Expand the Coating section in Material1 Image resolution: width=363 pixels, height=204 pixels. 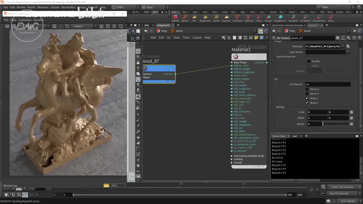[232, 159]
